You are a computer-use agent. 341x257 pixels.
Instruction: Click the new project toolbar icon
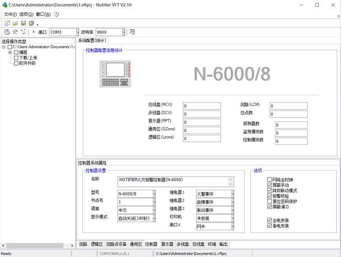(x=7, y=23)
